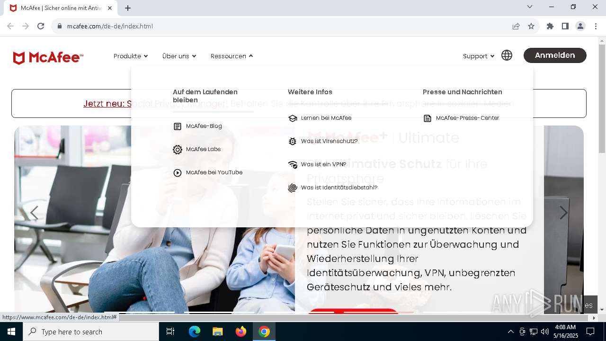Open Windows Start menu

coord(11,332)
